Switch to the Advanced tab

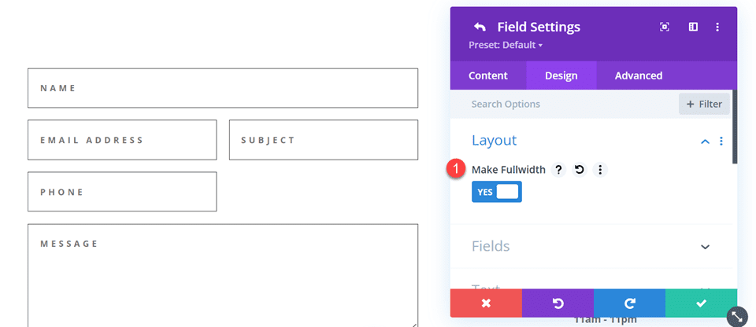point(639,75)
